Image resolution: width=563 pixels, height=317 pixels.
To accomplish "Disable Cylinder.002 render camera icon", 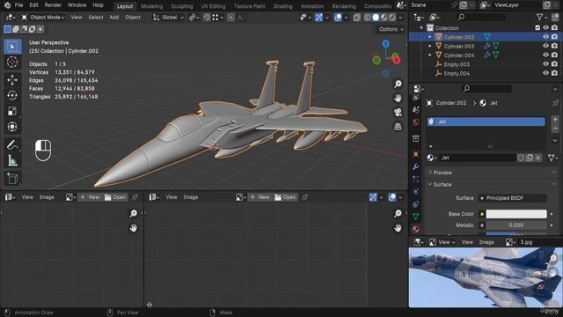I will [x=555, y=37].
